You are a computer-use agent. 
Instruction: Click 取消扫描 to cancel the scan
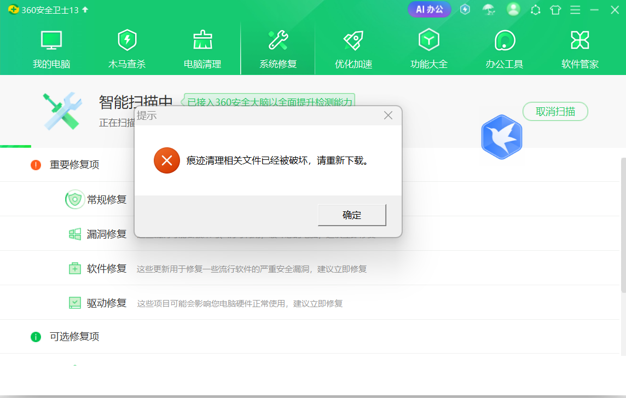tap(555, 112)
